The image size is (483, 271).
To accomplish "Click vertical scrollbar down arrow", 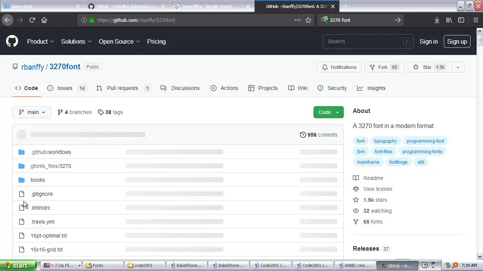I will point(480,257).
